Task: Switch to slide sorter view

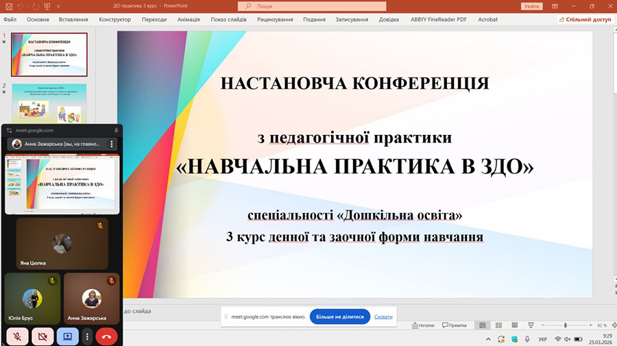Action: click(499, 325)
